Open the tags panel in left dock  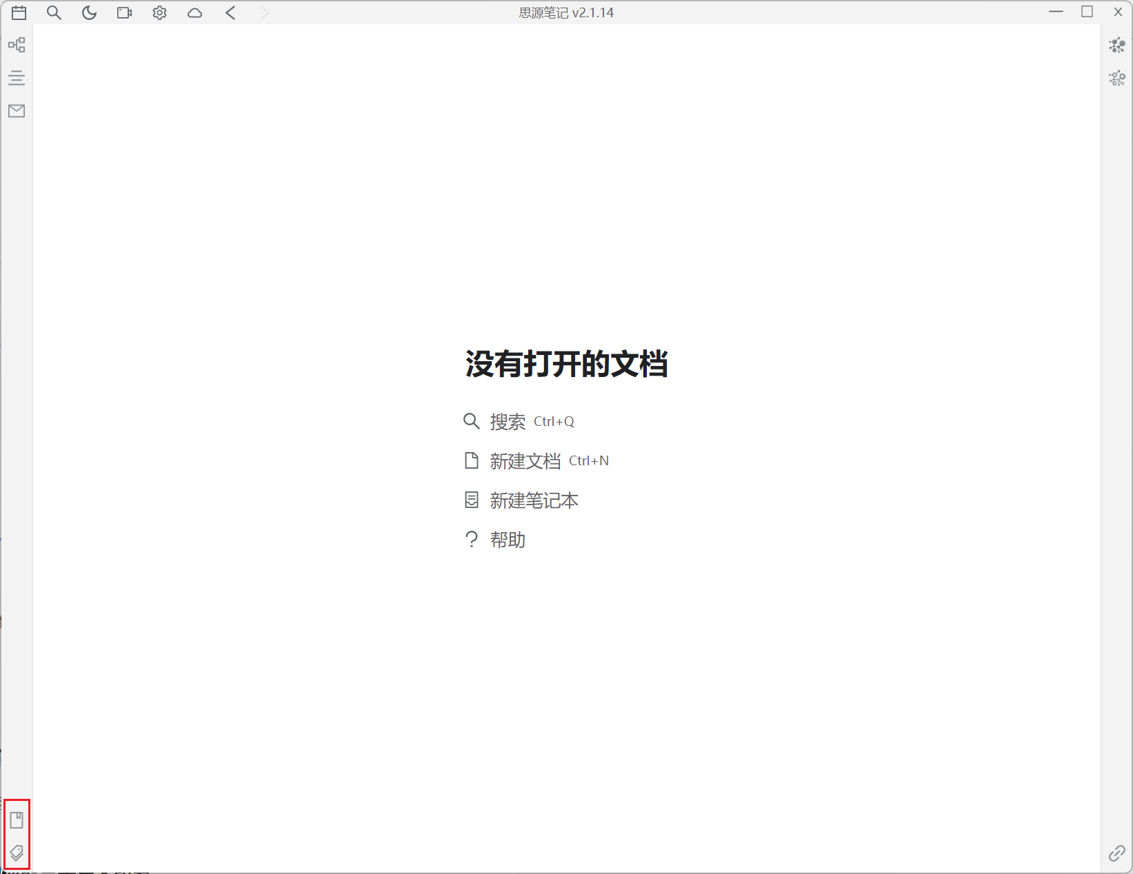click(x=17, y=853)
